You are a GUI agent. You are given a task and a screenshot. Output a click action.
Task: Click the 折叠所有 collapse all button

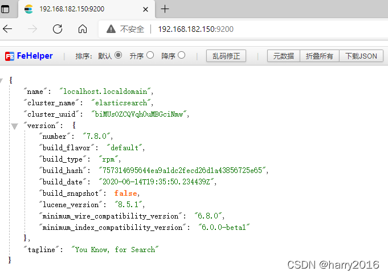320,56
